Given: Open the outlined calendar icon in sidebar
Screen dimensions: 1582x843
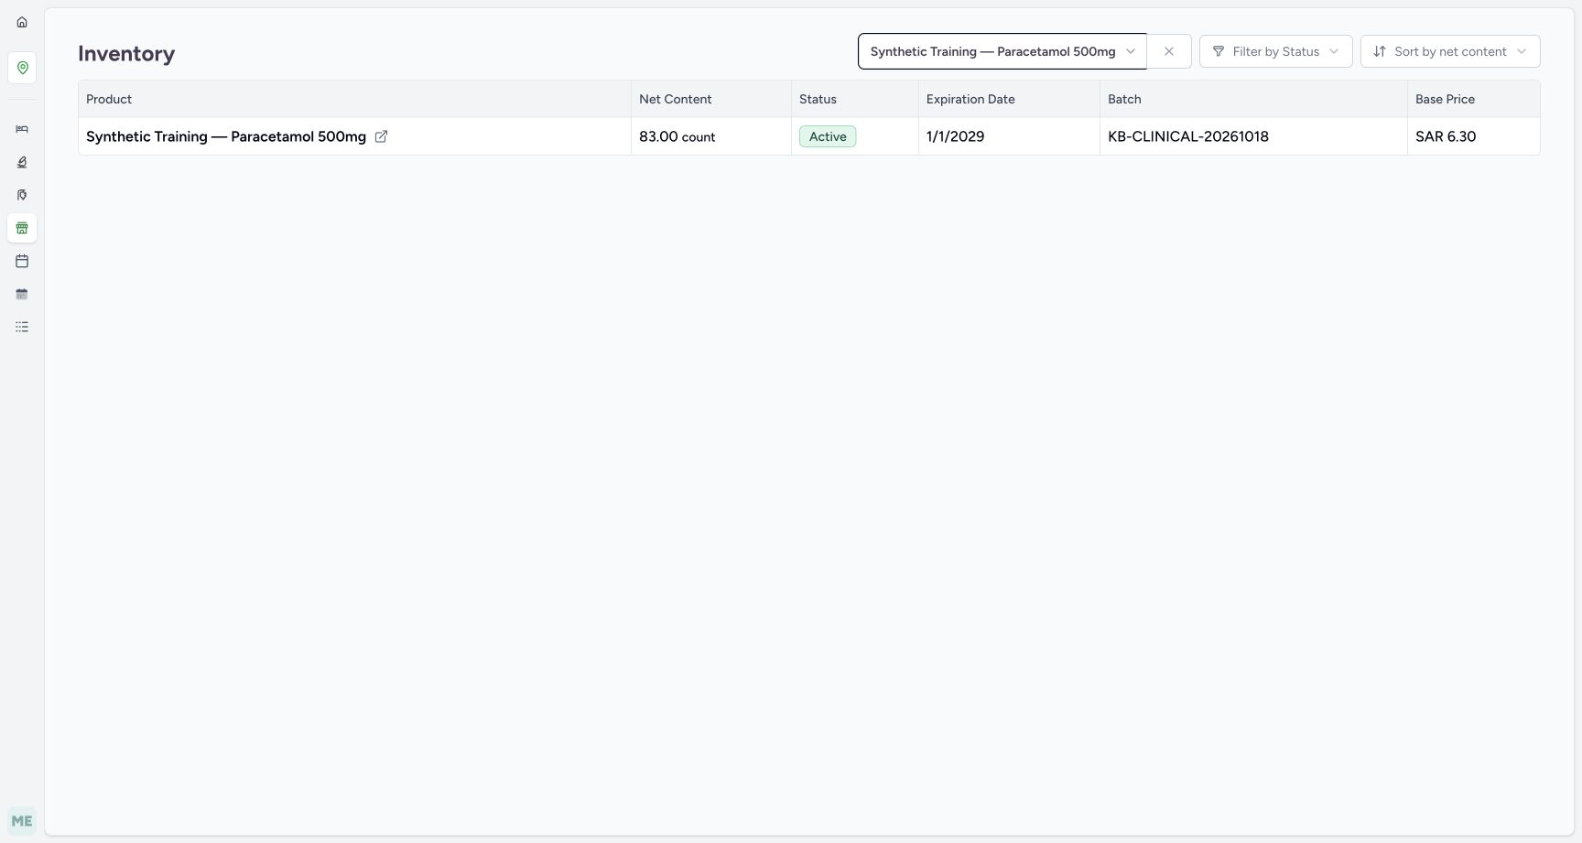Looking at the screenshot, I should 22,261.
